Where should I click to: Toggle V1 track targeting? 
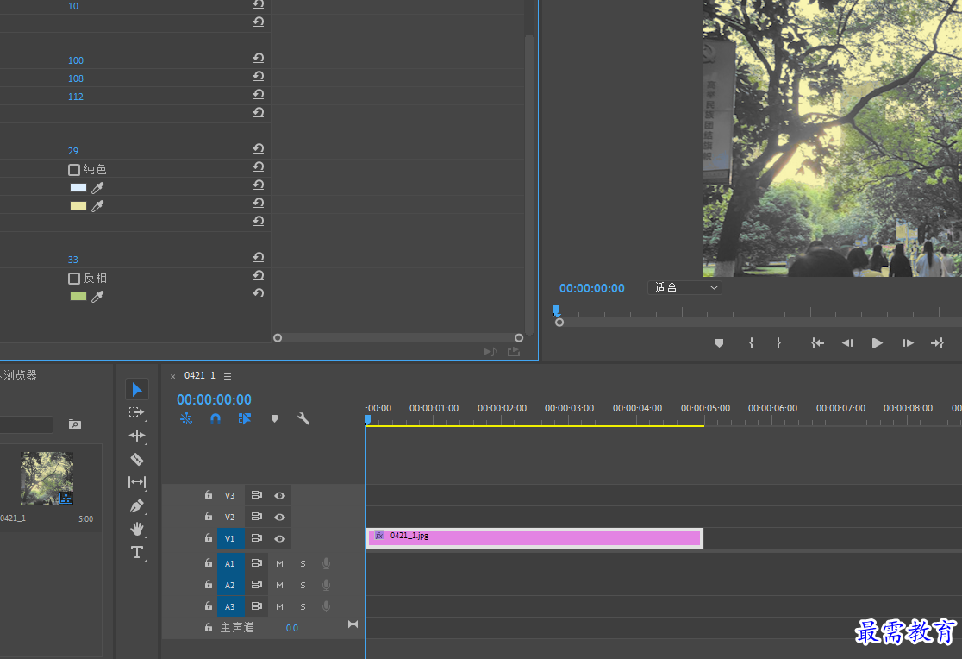(230, 538)
